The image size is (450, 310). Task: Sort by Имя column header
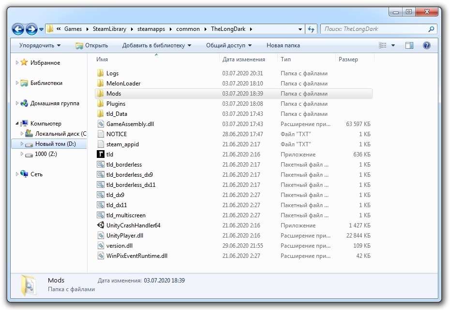(x=102, y=59)
